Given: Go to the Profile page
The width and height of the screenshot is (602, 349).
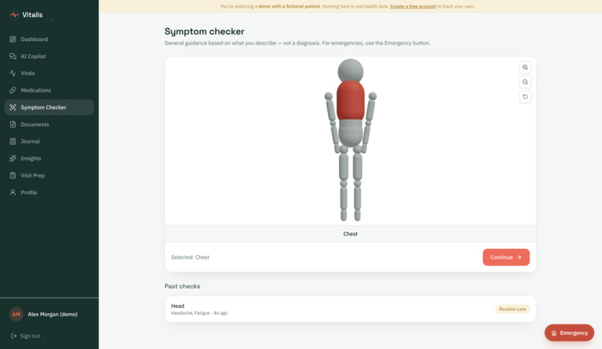Looking at the screenshot, I should 49,192.
